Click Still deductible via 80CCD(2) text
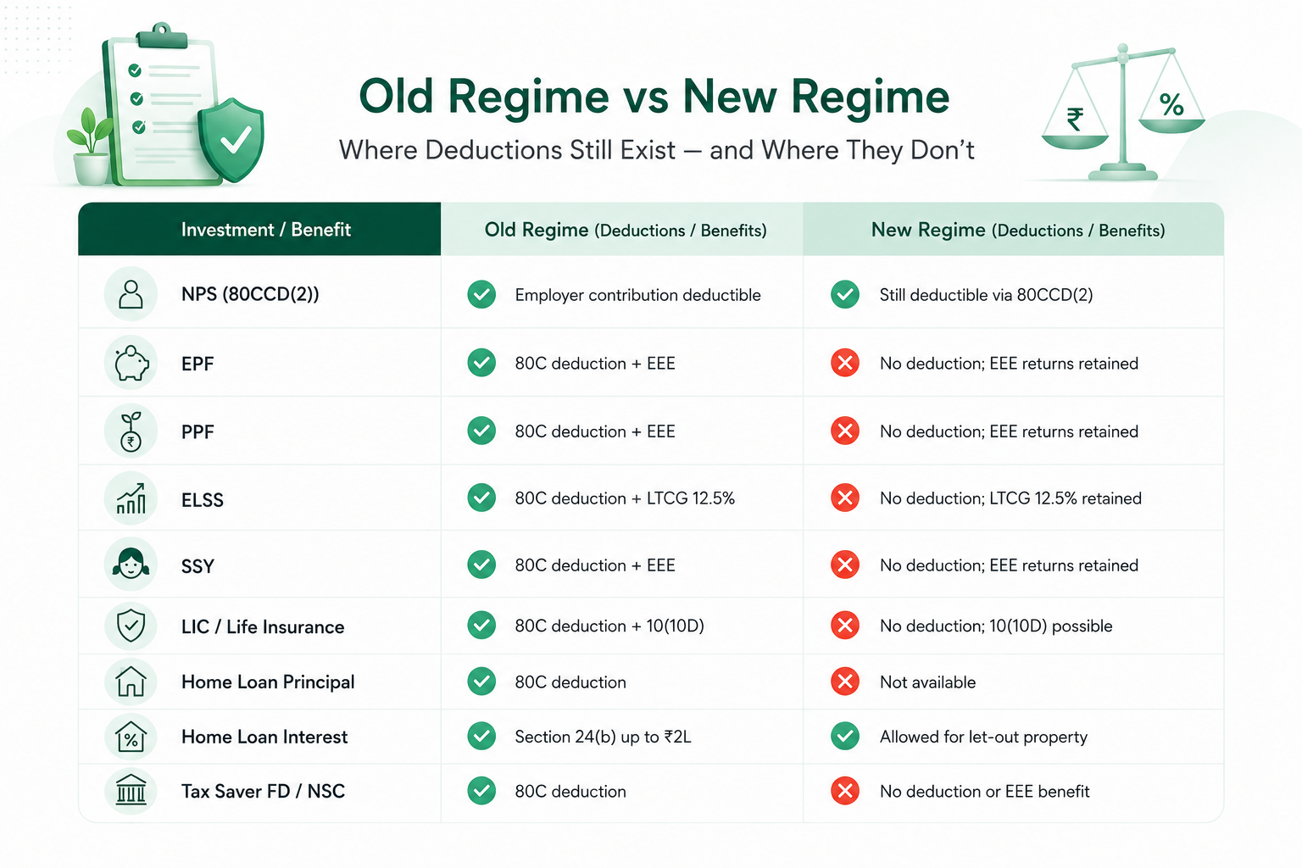Image resolution: width=1302 pixels, height=868 pixels. [986, 295]
